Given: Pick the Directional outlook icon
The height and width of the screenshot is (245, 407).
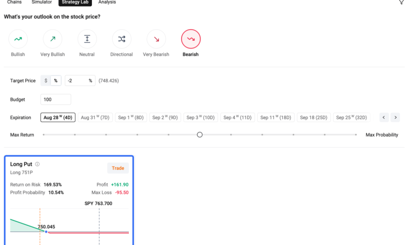Looking at the screenshot, I should tap(122, 39).
